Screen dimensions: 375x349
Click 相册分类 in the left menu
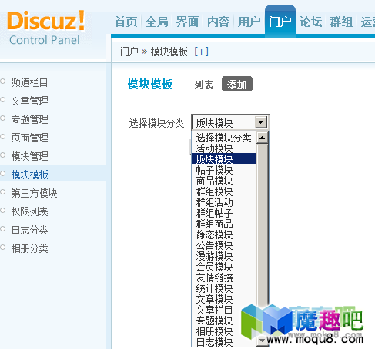29,248
